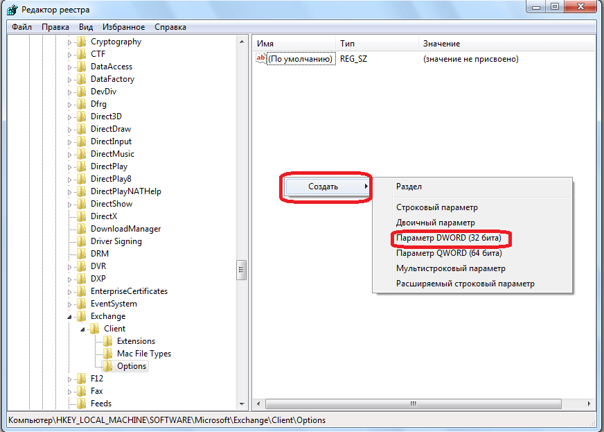Click the Cryptography folder icon
The image size is (604, 432).
click(x=82, y=42)
